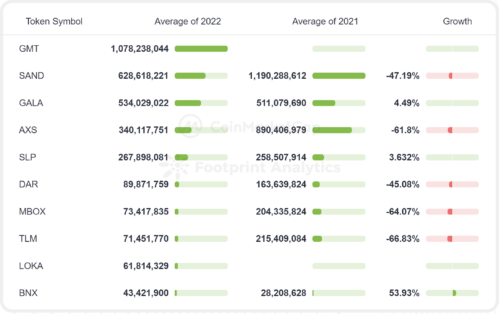The width and height of the screenshot is (499, 314).
Task: Select the GALA token symbol
Action: click(x=31, y=103)
